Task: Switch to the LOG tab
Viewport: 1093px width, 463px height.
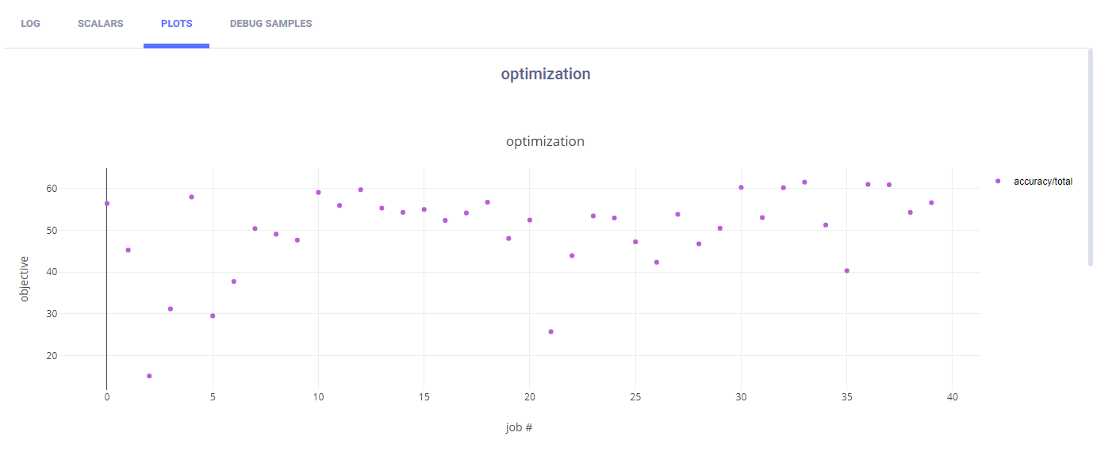Action: 30,24
